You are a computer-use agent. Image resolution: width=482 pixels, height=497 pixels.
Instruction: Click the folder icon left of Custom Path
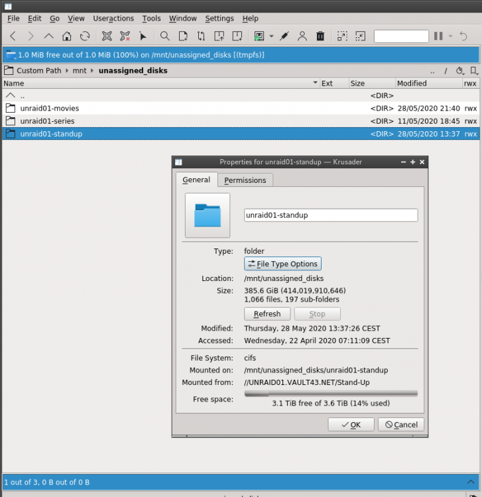tap(9, 70)
